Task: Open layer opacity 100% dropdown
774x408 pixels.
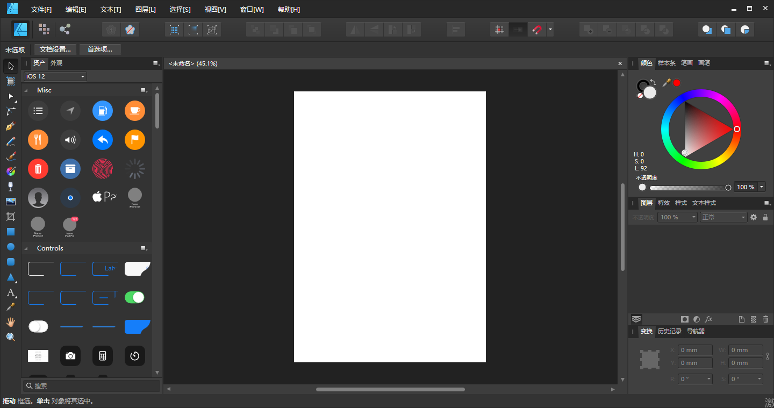Action: point(677,217)
